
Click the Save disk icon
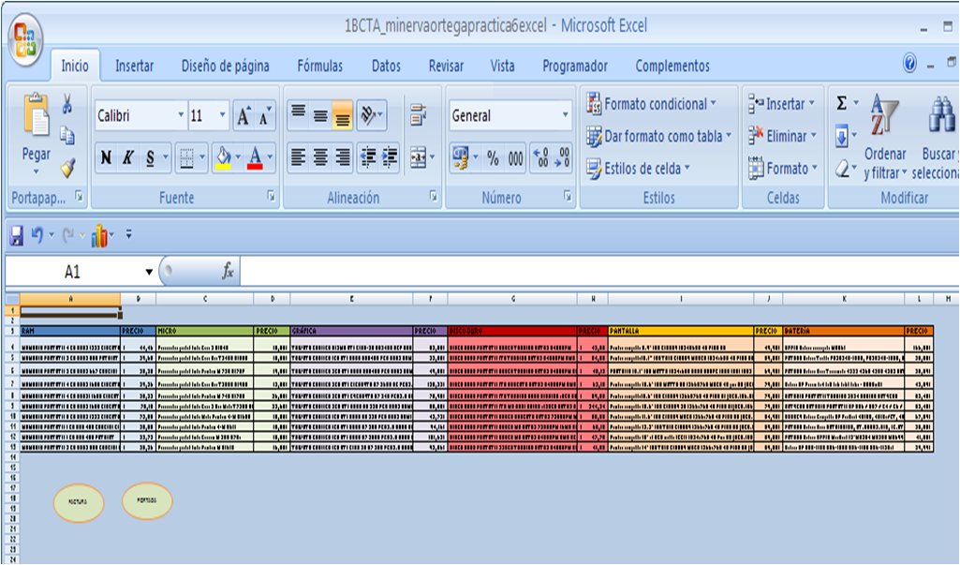pos(17,234)
